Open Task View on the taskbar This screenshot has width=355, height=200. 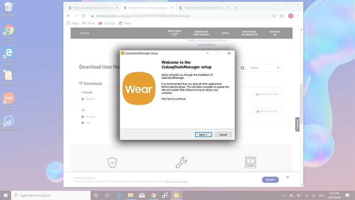click(x=107, y=195)
